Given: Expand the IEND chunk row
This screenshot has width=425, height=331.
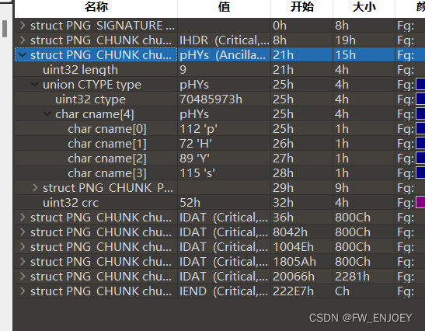Looking at the screenshot, I should point(23,291).
